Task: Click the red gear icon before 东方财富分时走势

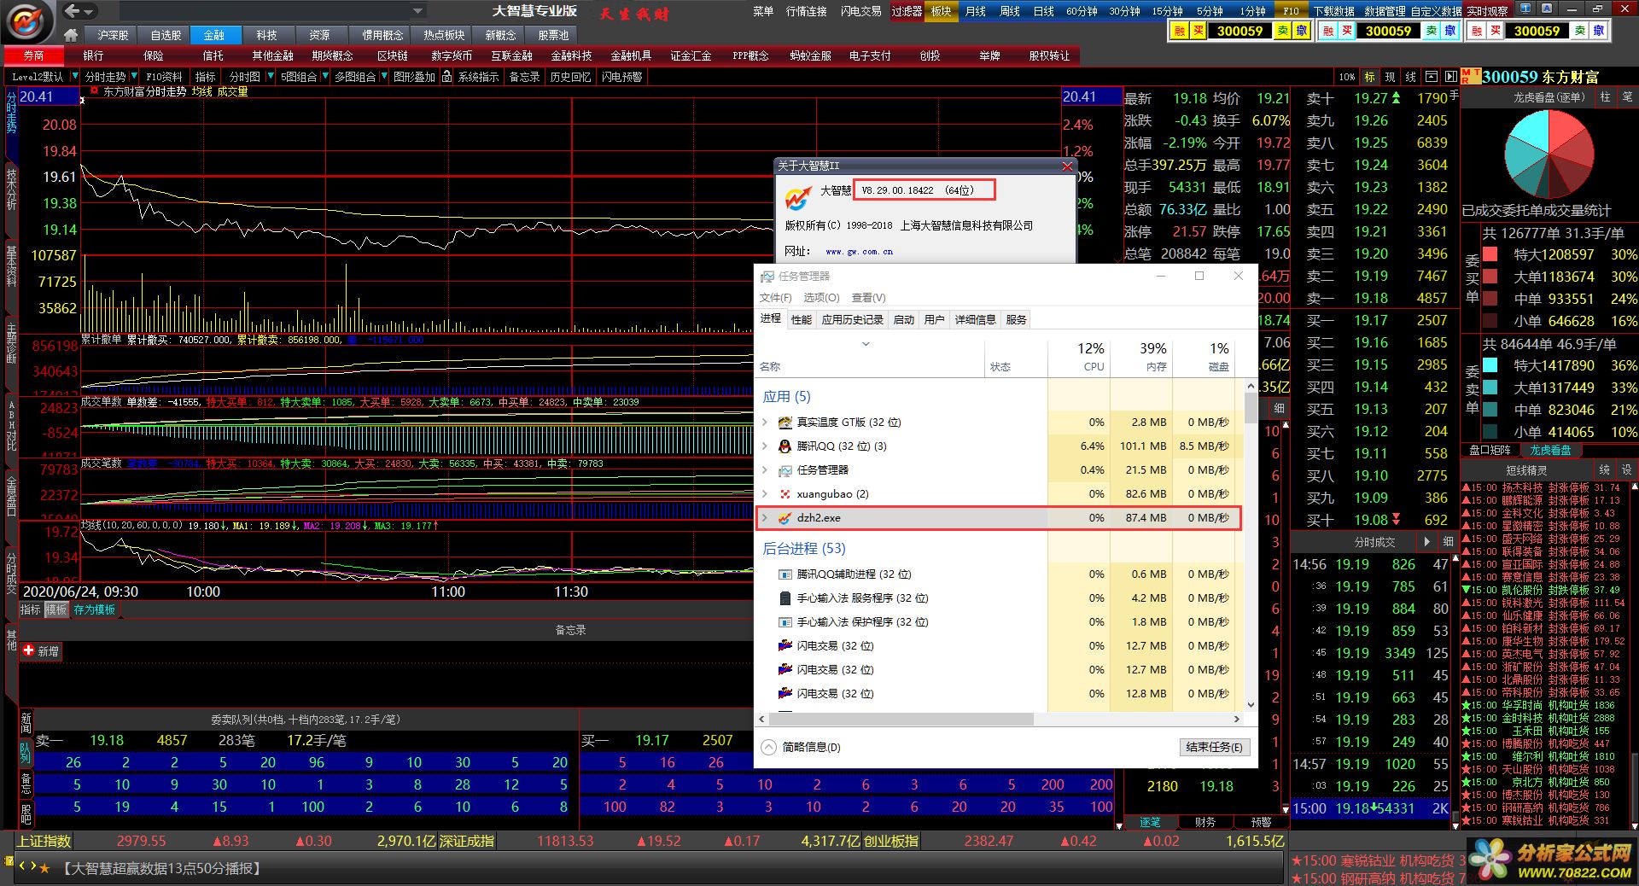Action: [x=94, y=90]
